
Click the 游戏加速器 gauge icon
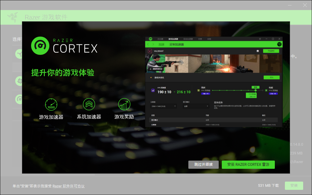tap(51, 104)
